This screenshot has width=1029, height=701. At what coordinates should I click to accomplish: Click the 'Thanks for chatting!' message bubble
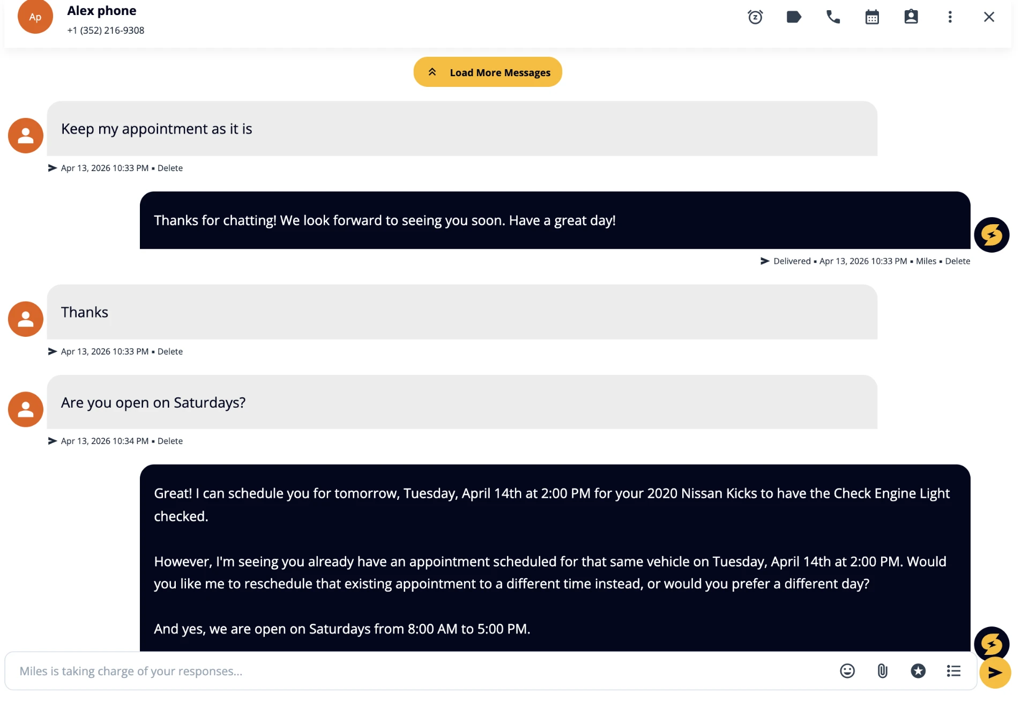coord(555,220)
